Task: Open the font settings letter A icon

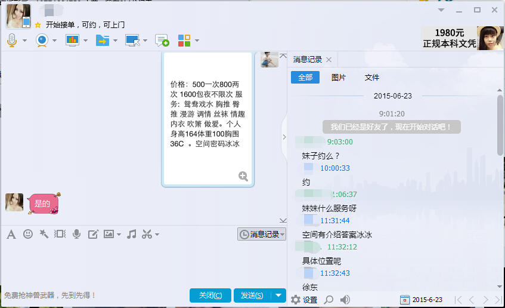Action: point(11,234)
